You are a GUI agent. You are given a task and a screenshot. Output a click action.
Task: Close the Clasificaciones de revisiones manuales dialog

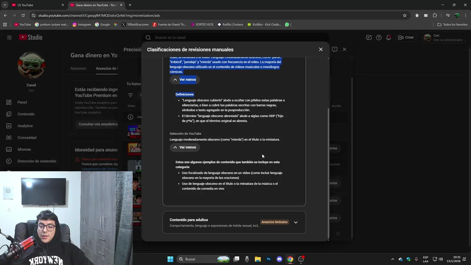pyautogui.click(x=321, y=49)
